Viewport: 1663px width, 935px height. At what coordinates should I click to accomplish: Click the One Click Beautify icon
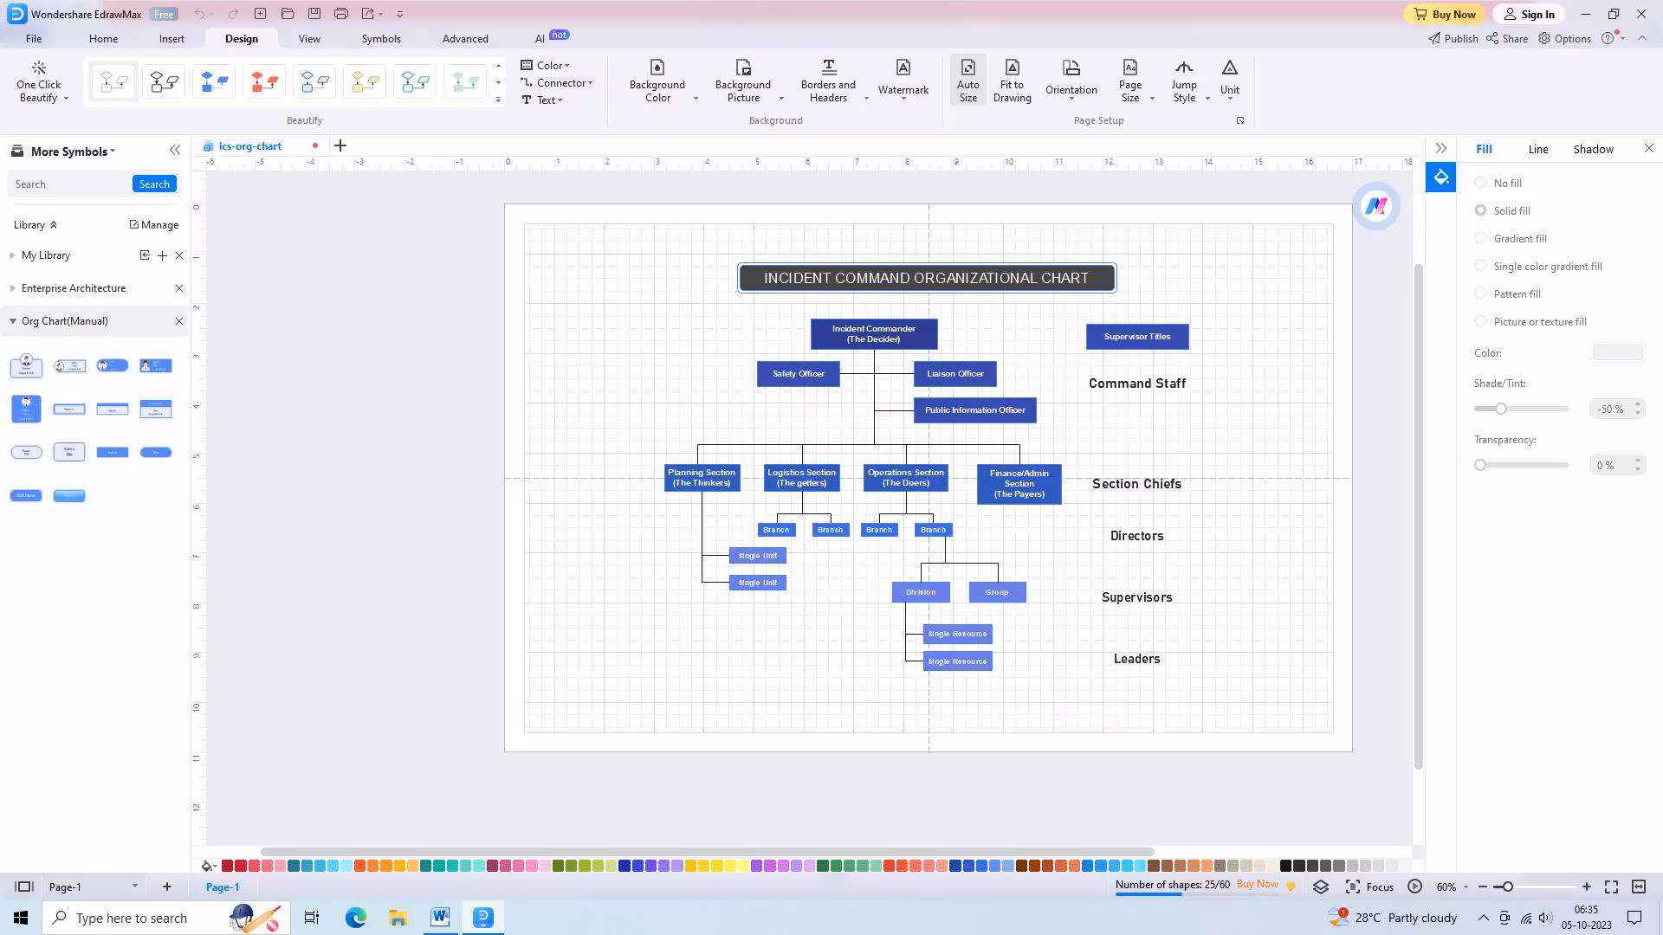[x=39, y=68]
